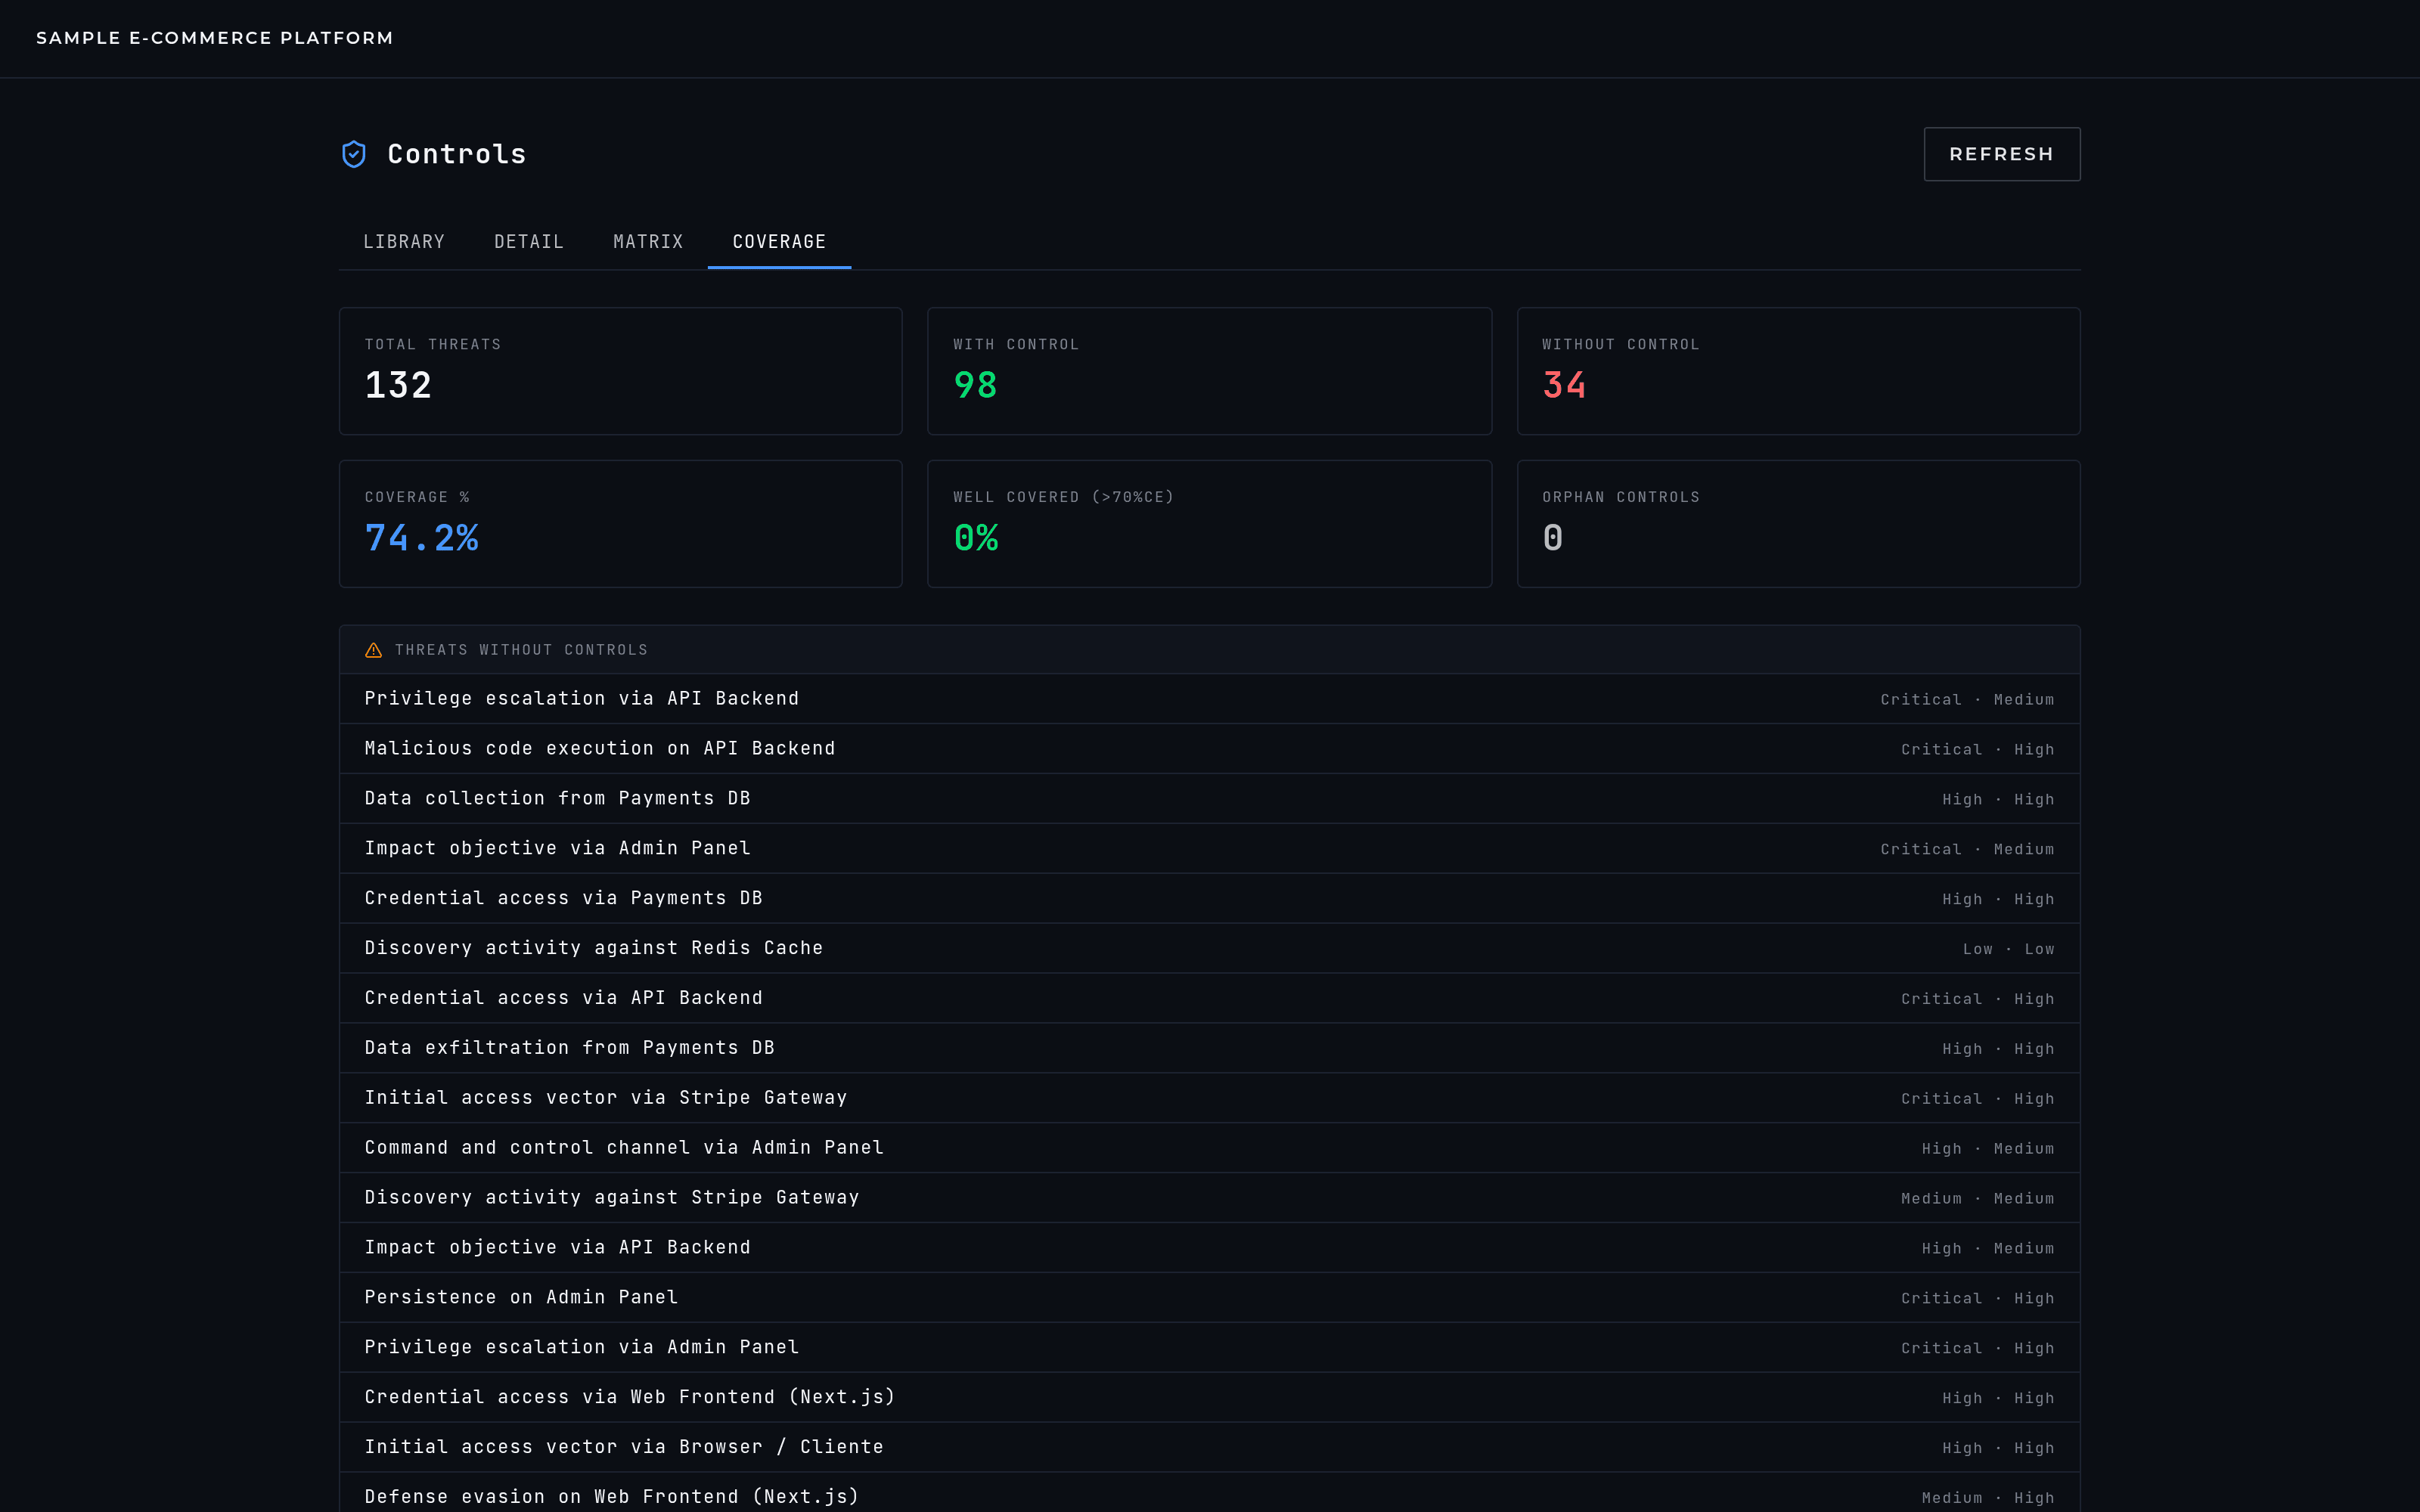Click Credential access via Payments DB
The height and width of the screenshot is (1512, 2420).
point(1210,899)
